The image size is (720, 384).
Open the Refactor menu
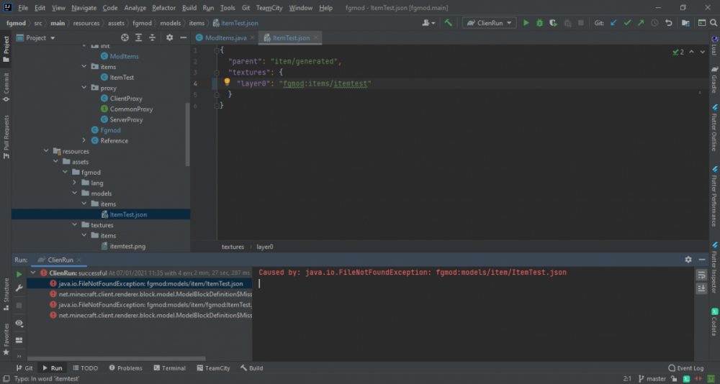(x=164, y=8)
